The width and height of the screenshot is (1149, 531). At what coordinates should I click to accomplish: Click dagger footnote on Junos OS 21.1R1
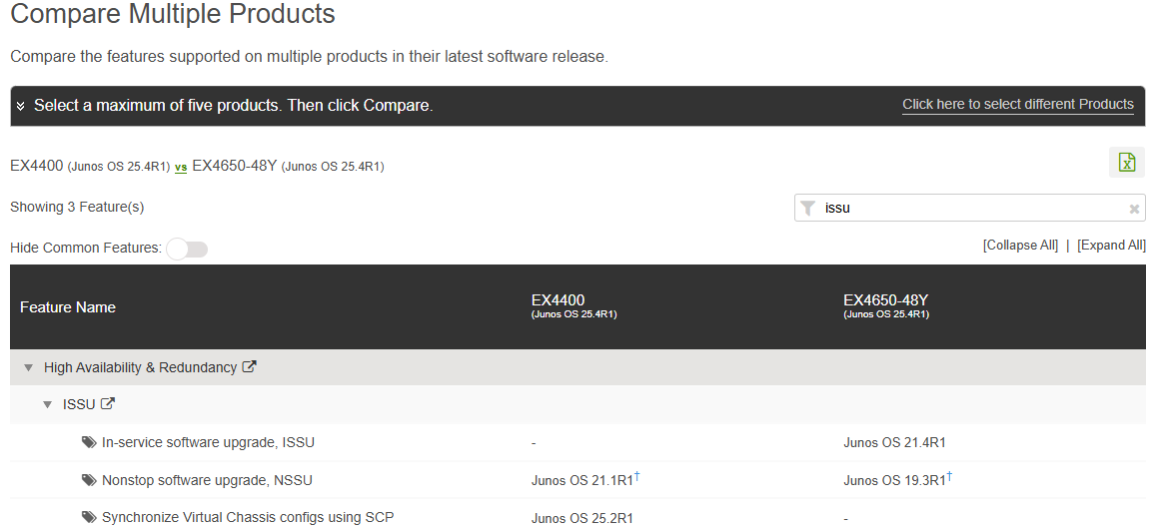[637, 477]
